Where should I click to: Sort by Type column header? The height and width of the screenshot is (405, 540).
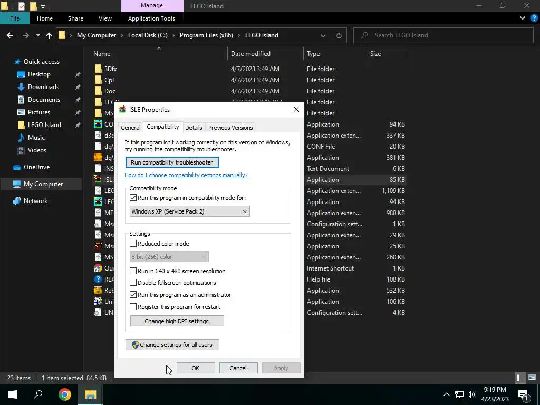(335, 54)
